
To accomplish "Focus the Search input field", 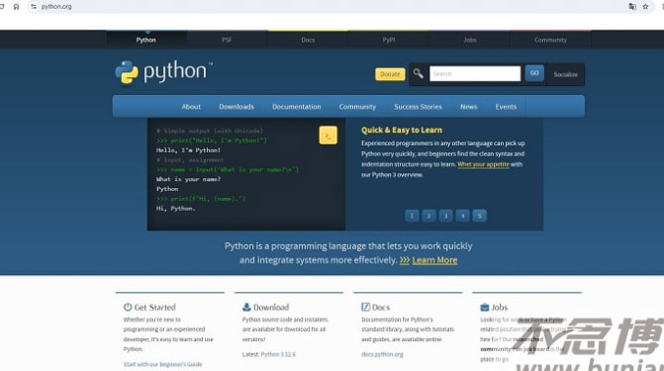I will (x=475, y=73).
